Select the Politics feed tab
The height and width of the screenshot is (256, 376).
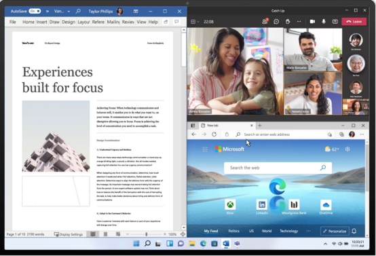click(x=233, y=231)
